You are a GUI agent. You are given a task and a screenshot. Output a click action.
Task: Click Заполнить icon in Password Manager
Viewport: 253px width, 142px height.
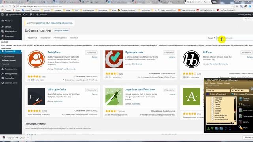click(x=241, y=105)
